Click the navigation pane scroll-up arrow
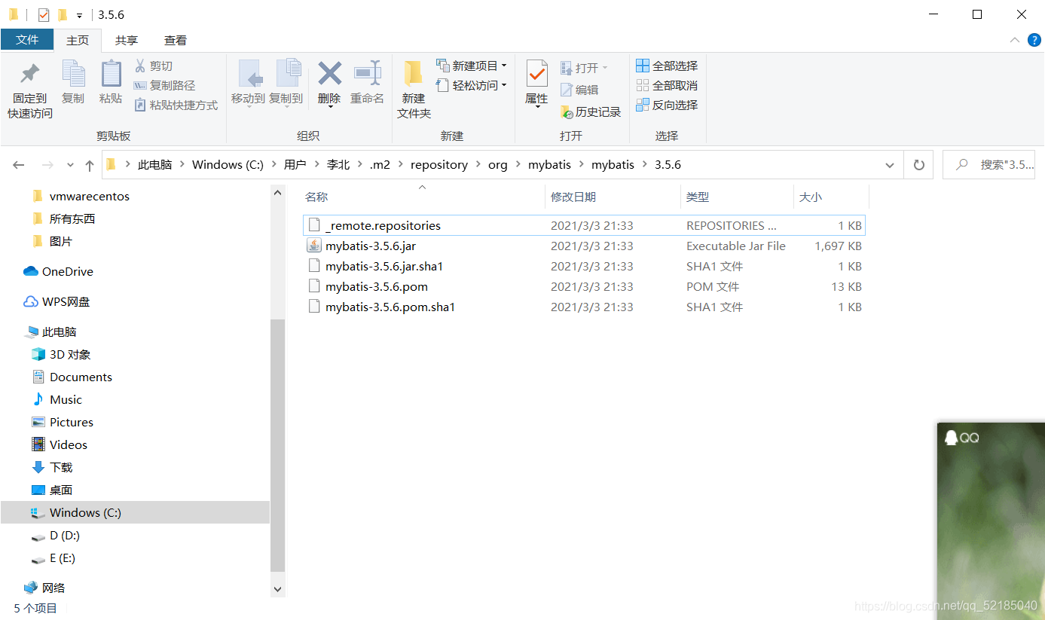 pyautogui.click(x=278, y=194)
